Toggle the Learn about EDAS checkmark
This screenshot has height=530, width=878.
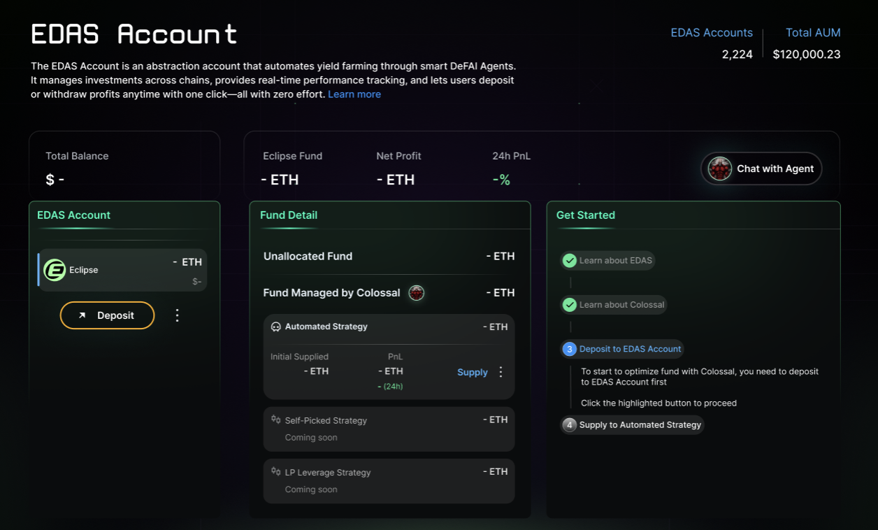[570, 261]
